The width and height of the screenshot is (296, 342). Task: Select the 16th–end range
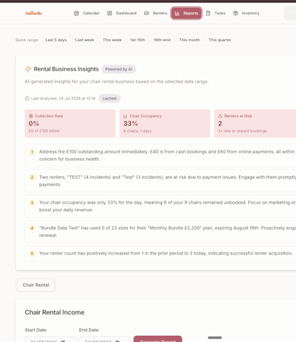pos(162,40)
